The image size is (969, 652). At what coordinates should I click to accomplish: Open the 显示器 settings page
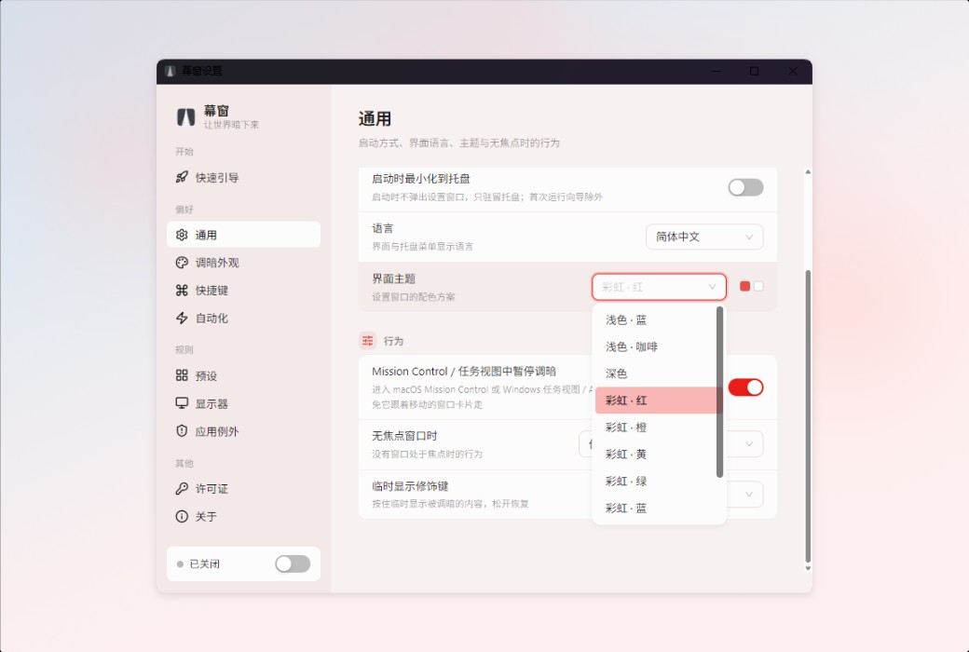pyautogui.click(x=243, y=403)
